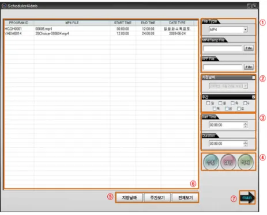The image size is (267, 215).
Task: Click the 00:00:00 start time cell for HGQH0001
Action: (123, 29)
